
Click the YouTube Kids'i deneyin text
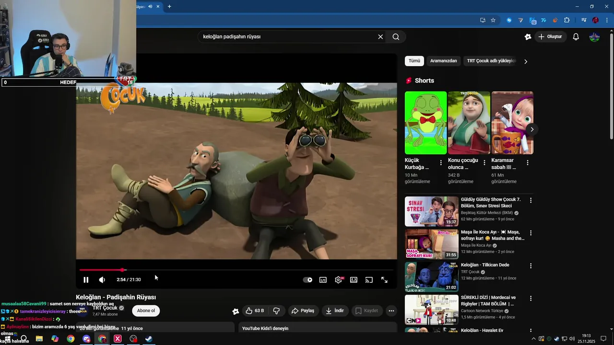(x=265, y=328)
